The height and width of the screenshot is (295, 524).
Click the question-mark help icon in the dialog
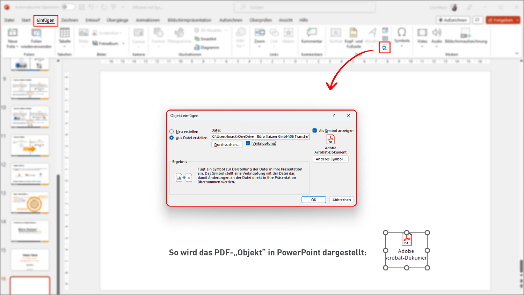click(334, 115)
